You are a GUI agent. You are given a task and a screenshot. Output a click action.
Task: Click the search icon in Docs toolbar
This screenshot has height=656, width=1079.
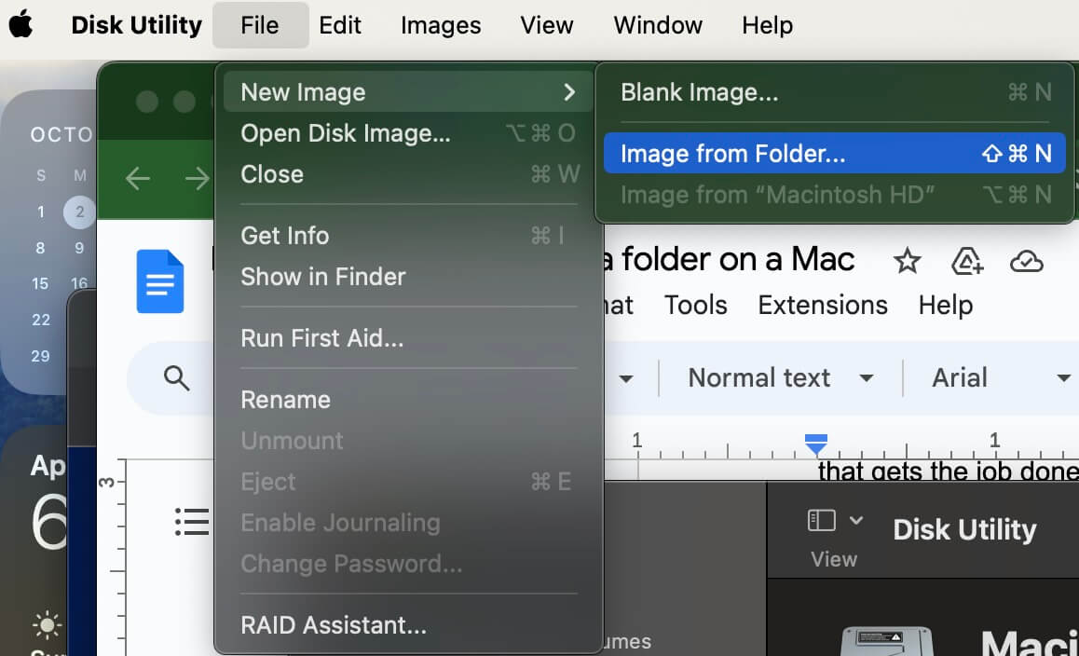tap(176, 378)
